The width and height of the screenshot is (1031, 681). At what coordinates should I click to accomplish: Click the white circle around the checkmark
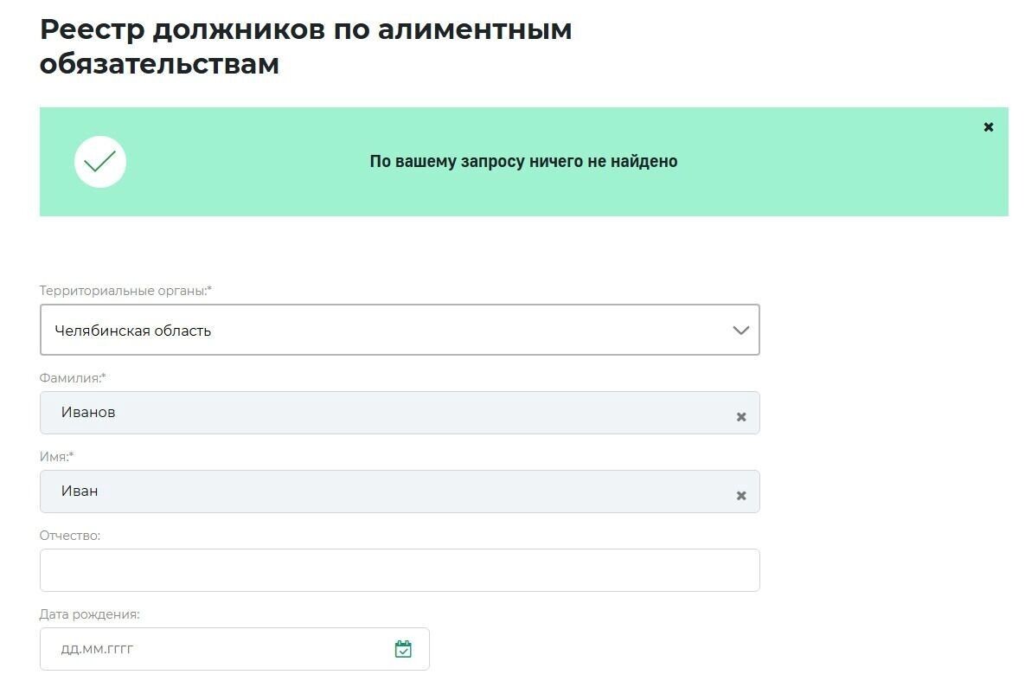click(100, 161)
